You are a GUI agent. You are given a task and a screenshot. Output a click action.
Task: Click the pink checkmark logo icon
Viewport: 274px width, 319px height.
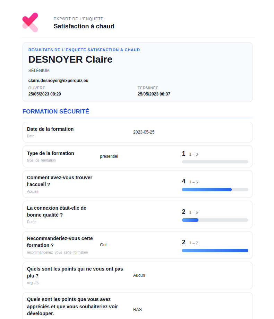click(x=30, y=22)
